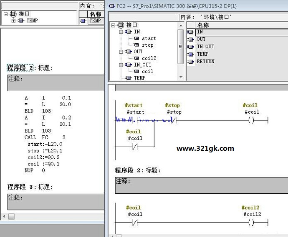Click the interface tree scrollbar up arrow
The width and height of the screenshot is (288, 237).
click(x=181, y=26)
